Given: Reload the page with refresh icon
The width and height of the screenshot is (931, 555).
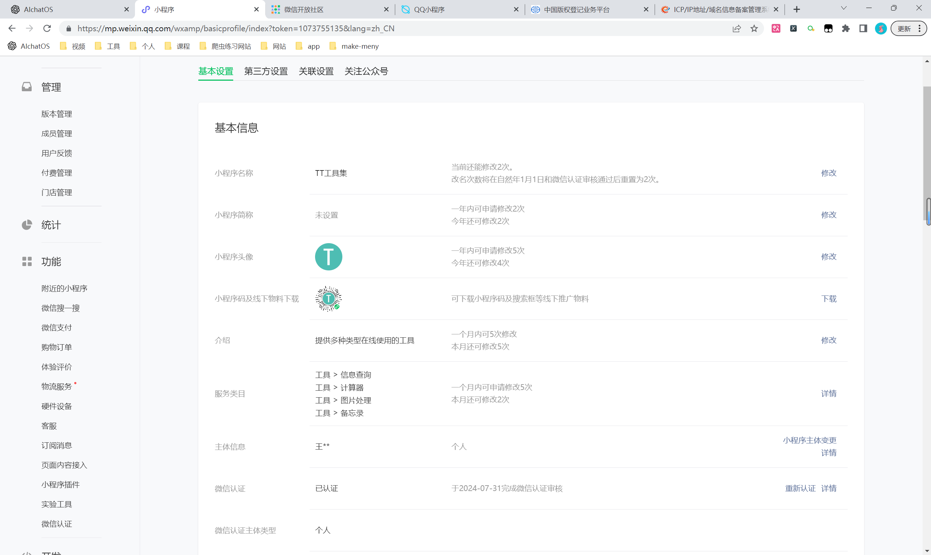Looking at the screenshot, I should (x=47, y=28).
